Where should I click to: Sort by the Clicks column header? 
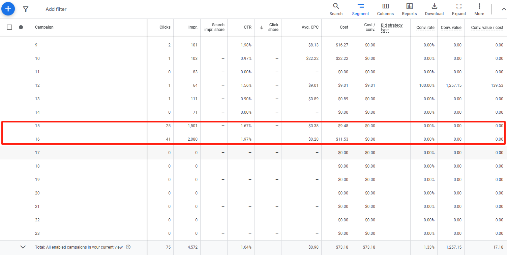click(165, 27)
